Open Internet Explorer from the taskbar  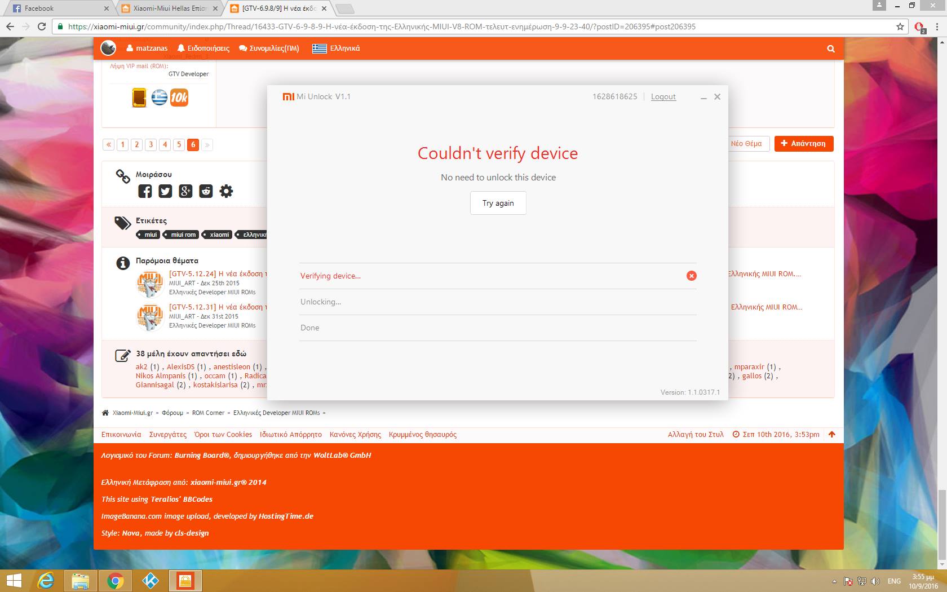tap(45, 581)
